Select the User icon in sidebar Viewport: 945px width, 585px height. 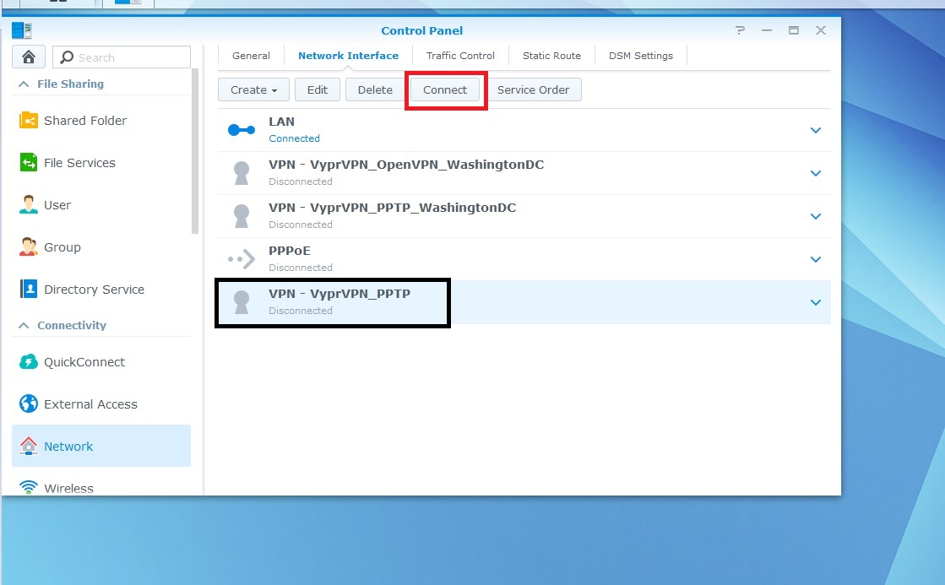tap(29, 205)
